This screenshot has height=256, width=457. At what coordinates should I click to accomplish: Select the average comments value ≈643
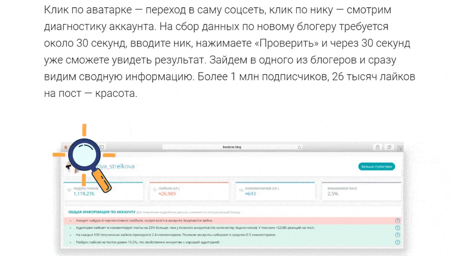250,194
